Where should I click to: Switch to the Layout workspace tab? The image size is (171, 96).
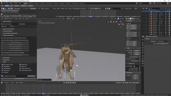[25, 3]
